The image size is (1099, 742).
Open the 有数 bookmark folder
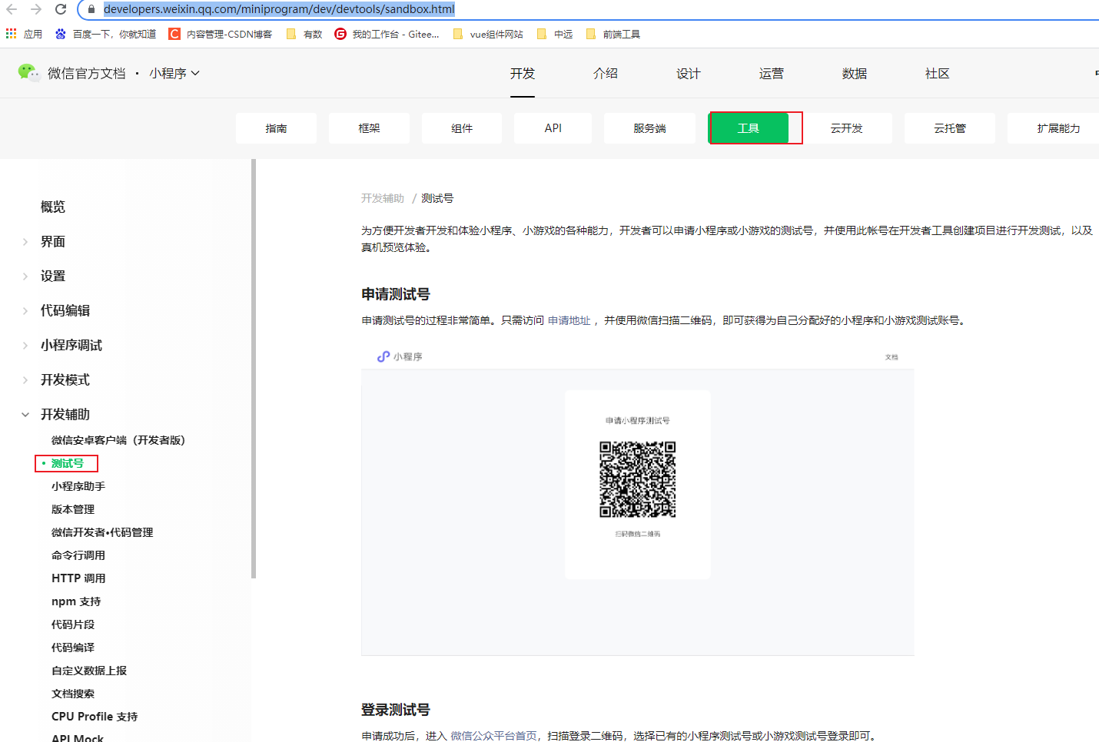coord(304,34)
